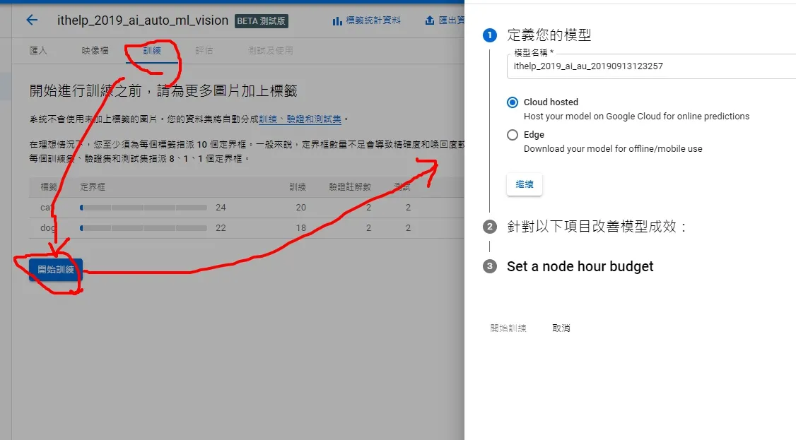
Task: Expand step 3 Set a node hour budget
Action: tap(580, 266)
